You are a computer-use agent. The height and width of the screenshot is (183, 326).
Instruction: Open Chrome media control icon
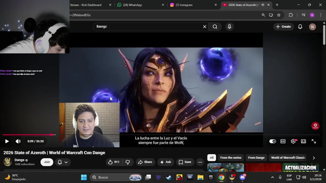coord(304,15)
